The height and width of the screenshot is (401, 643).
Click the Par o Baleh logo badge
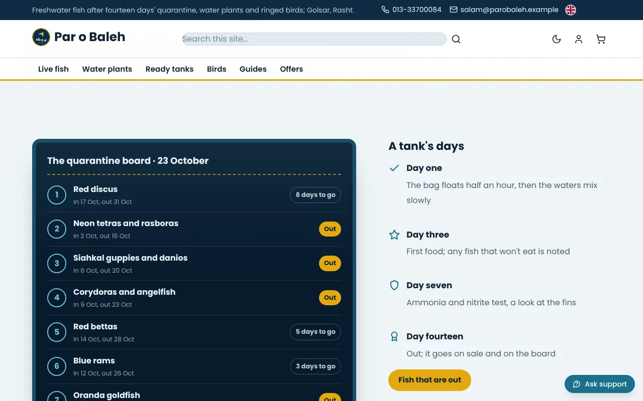point(41,37)
